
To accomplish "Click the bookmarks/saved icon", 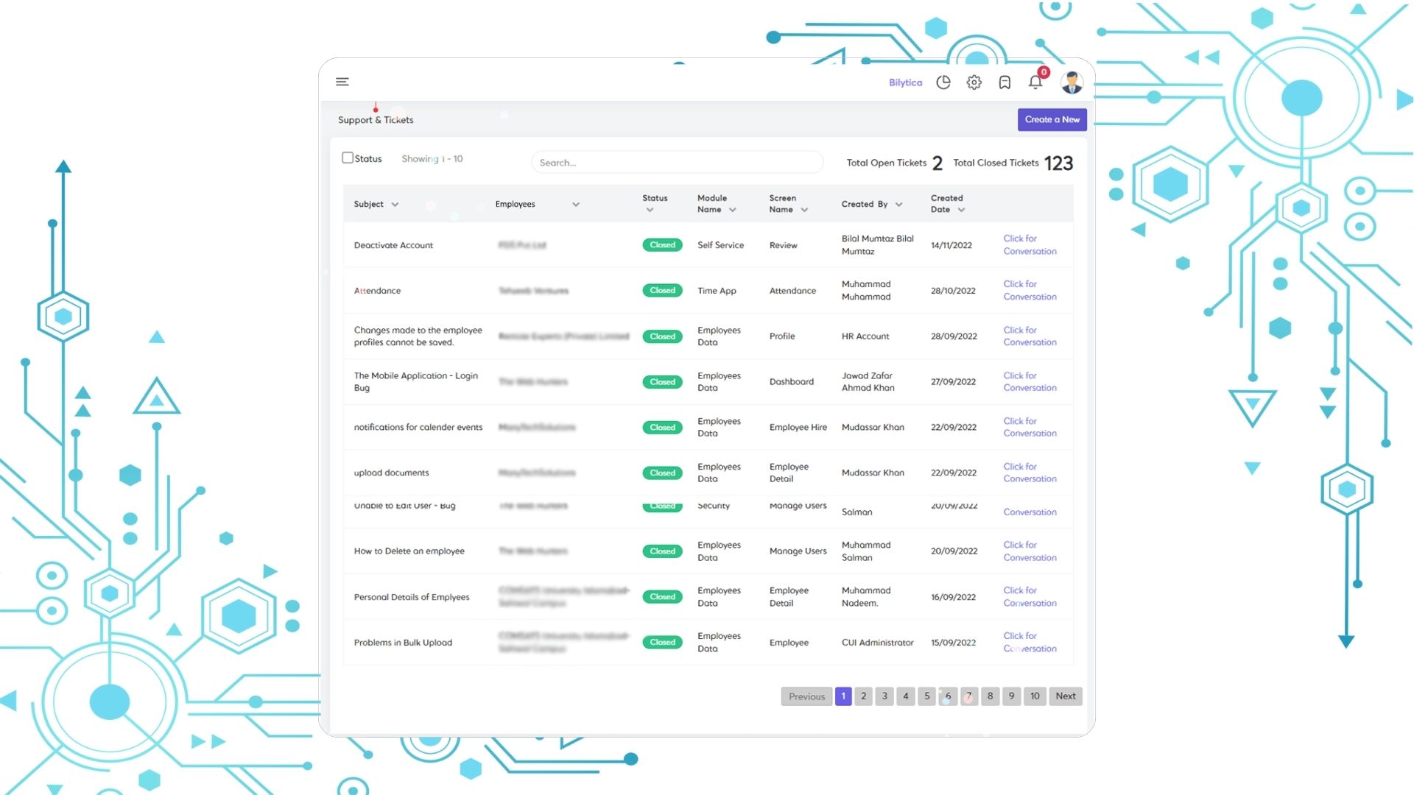I will (1005, 80).
